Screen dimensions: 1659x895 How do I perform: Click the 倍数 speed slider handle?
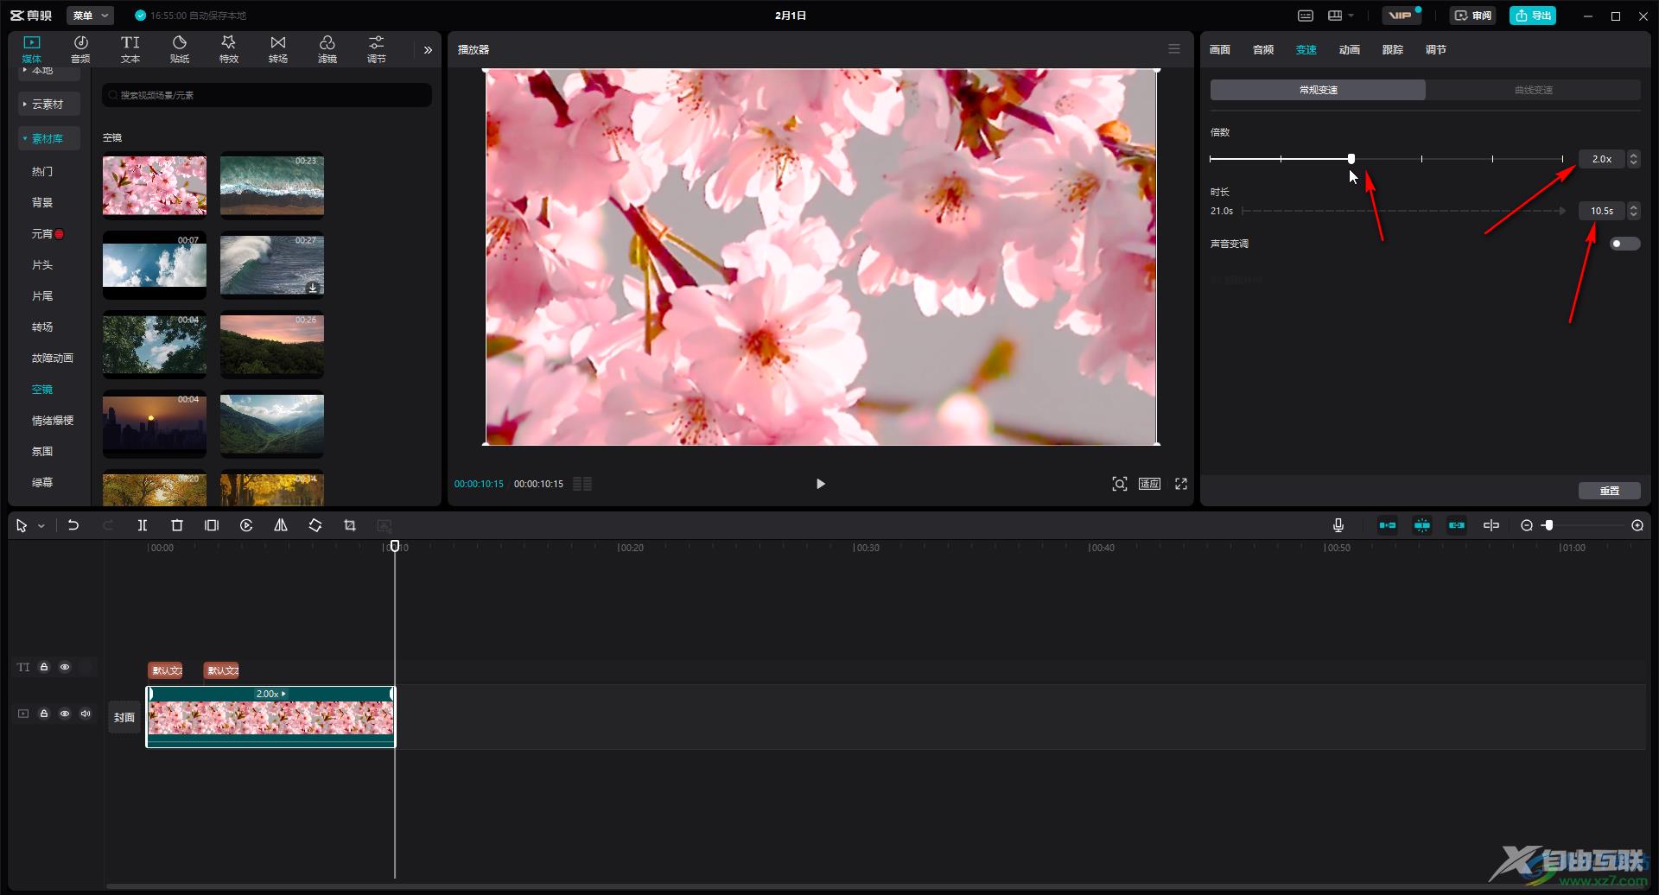[x=1351, y=159]
